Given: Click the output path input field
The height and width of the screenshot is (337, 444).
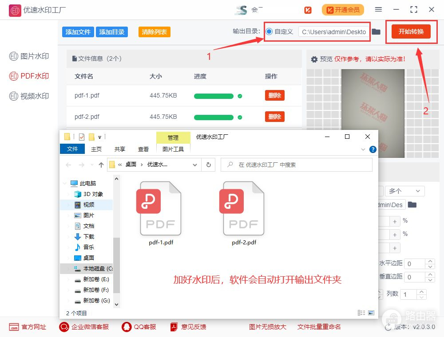Looking at the screenshot, I should point(334,31).
